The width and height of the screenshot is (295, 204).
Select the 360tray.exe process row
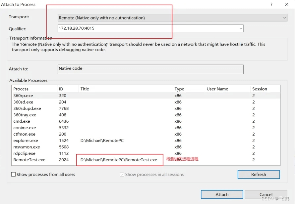pos(146,115)
